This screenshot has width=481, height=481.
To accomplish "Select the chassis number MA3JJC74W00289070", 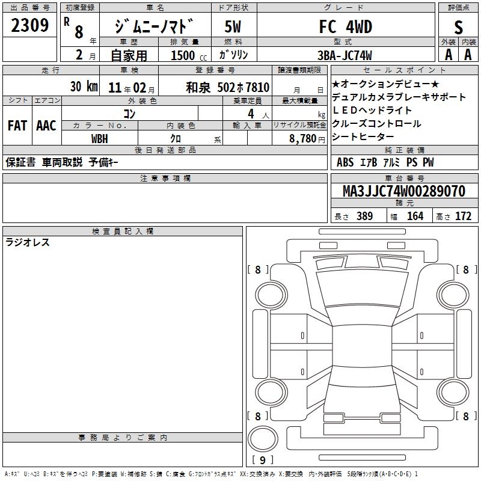I will (403, 191).
